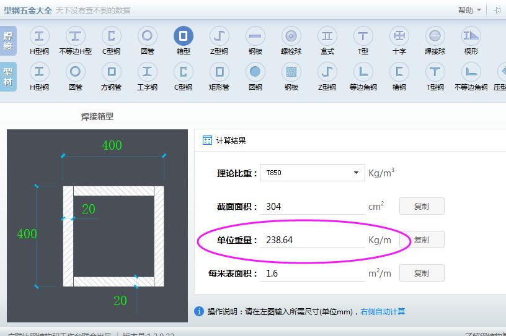Image resolution: width=506 pixels, height=336 pixels.
Task: Select the T型 welded section icon
Action: coord(363,36)
